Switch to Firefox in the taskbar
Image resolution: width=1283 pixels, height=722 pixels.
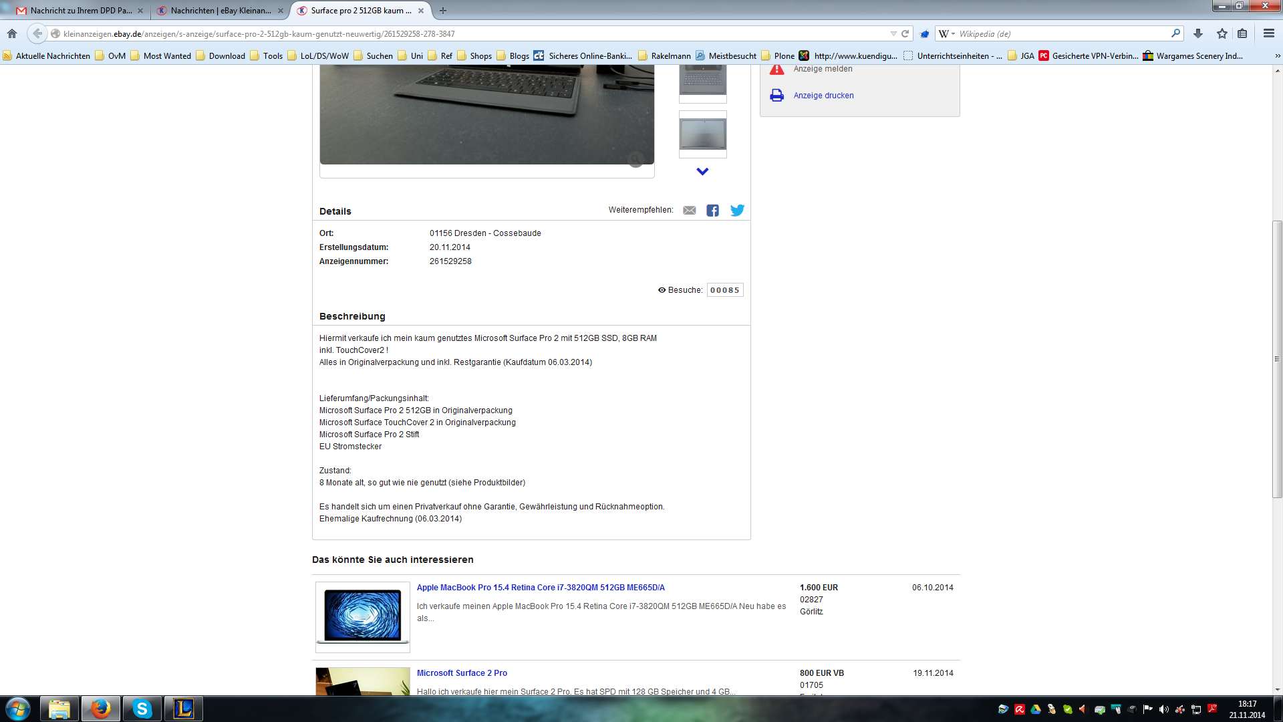pos(101,709)
